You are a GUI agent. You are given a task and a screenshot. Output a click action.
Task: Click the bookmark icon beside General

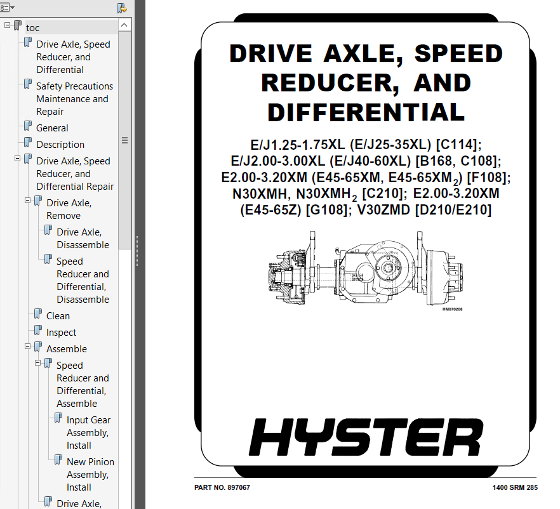(x=27, y=126)
